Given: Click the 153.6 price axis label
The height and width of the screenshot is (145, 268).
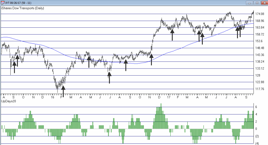Looking at the screenshot, I should (x=259, y=41).
